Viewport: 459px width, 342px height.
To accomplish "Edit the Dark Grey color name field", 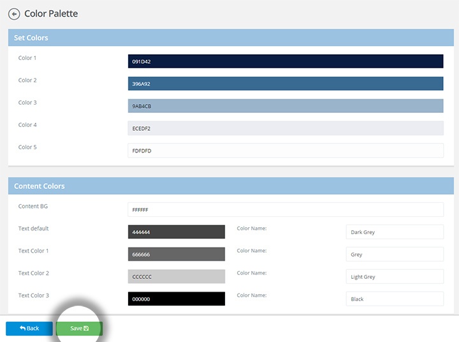I will click(395, 232).
